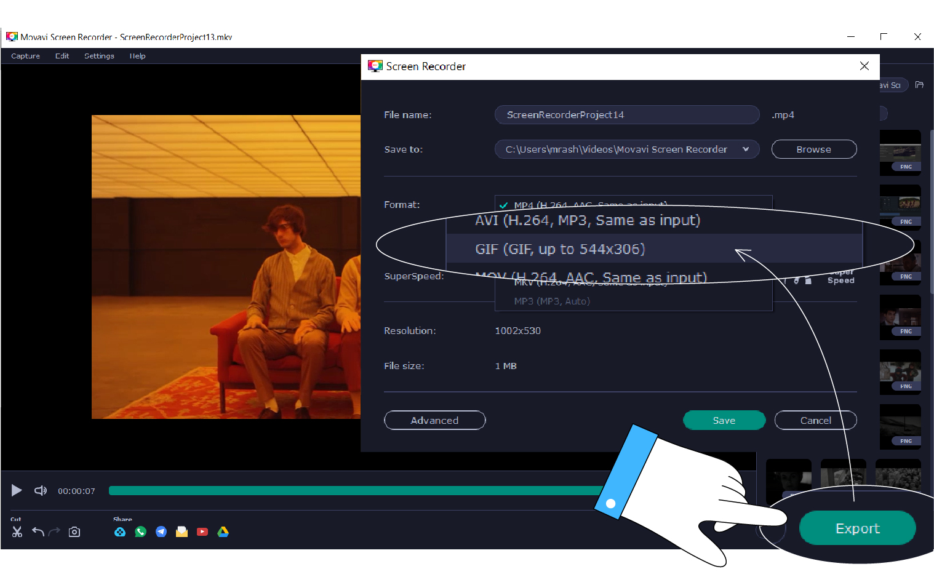Share the recording by email
This screenshot has height=577, width=934.
pos(182,531)
